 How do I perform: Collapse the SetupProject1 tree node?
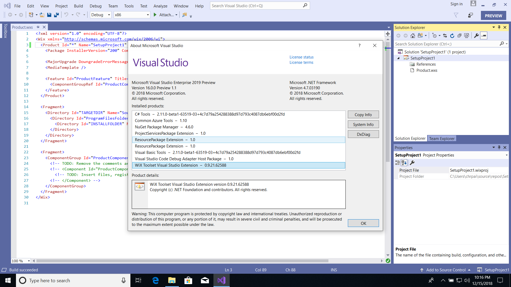(x=398, y=58)
